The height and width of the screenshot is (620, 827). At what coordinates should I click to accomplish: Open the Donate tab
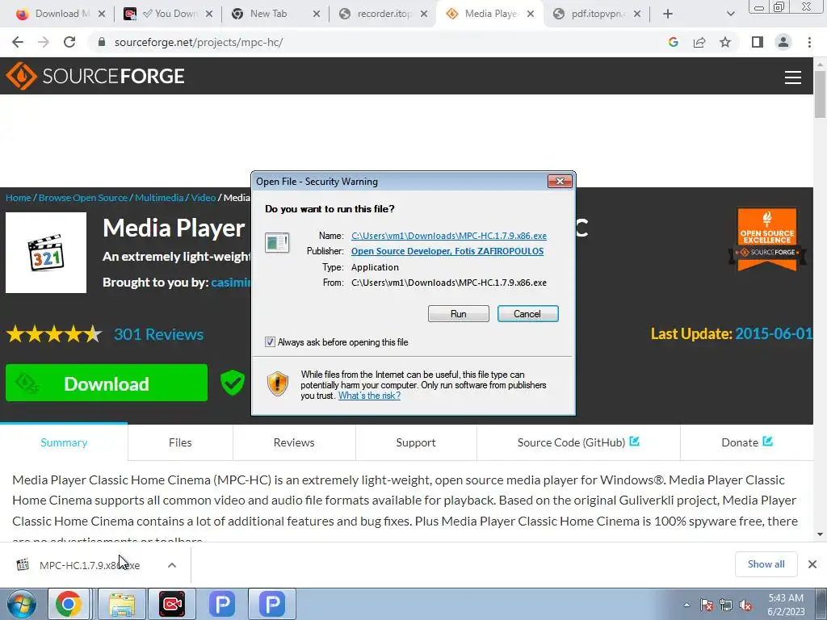click(x=747, y=442)
